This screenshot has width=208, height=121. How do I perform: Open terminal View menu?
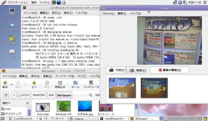pyautogui.click(x=56, y=13)
